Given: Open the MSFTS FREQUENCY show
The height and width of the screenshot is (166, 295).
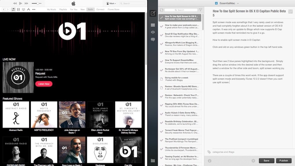Looking at the screenshot, I should point(44,115).
